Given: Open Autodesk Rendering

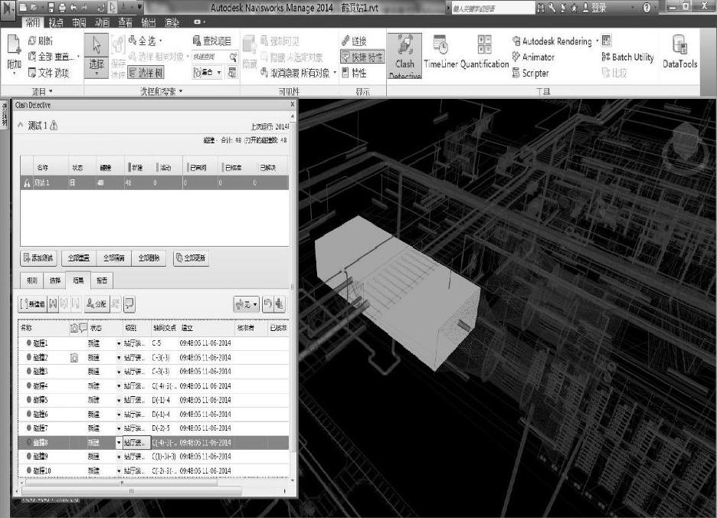Looking at the screenshot, I should pos(552,41).
